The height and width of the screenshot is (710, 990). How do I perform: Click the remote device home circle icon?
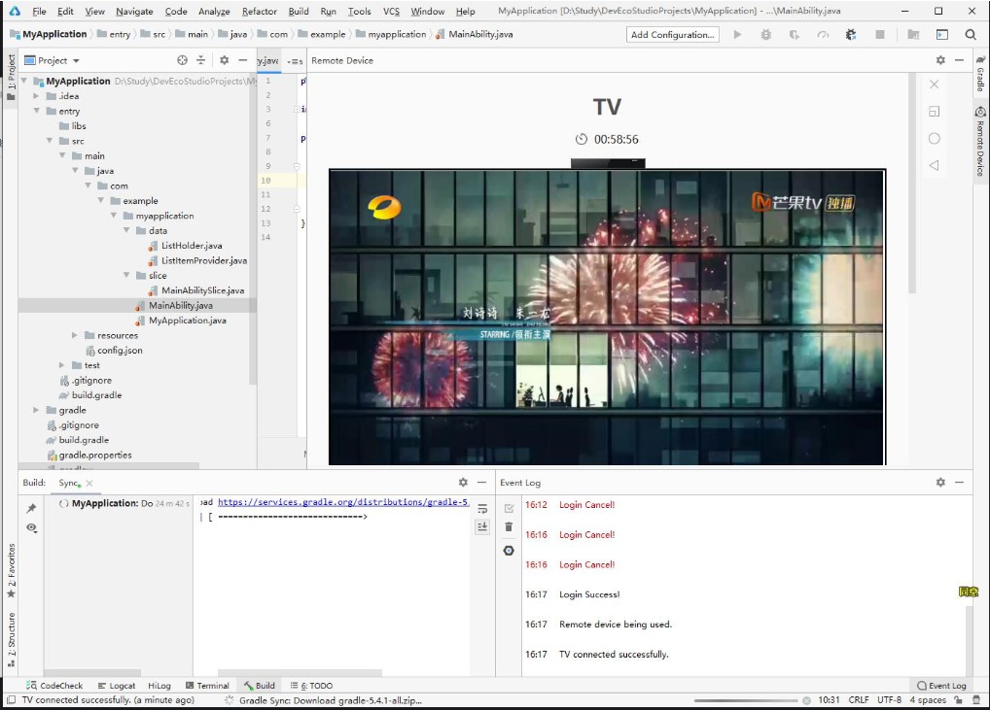935,139
